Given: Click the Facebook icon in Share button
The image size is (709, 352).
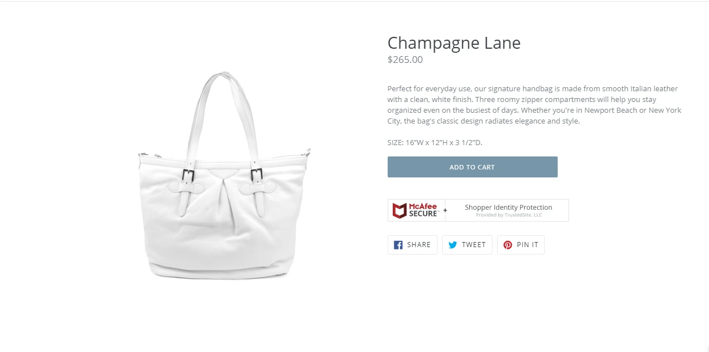Looking at the screenshot, I should pos(398,245).
